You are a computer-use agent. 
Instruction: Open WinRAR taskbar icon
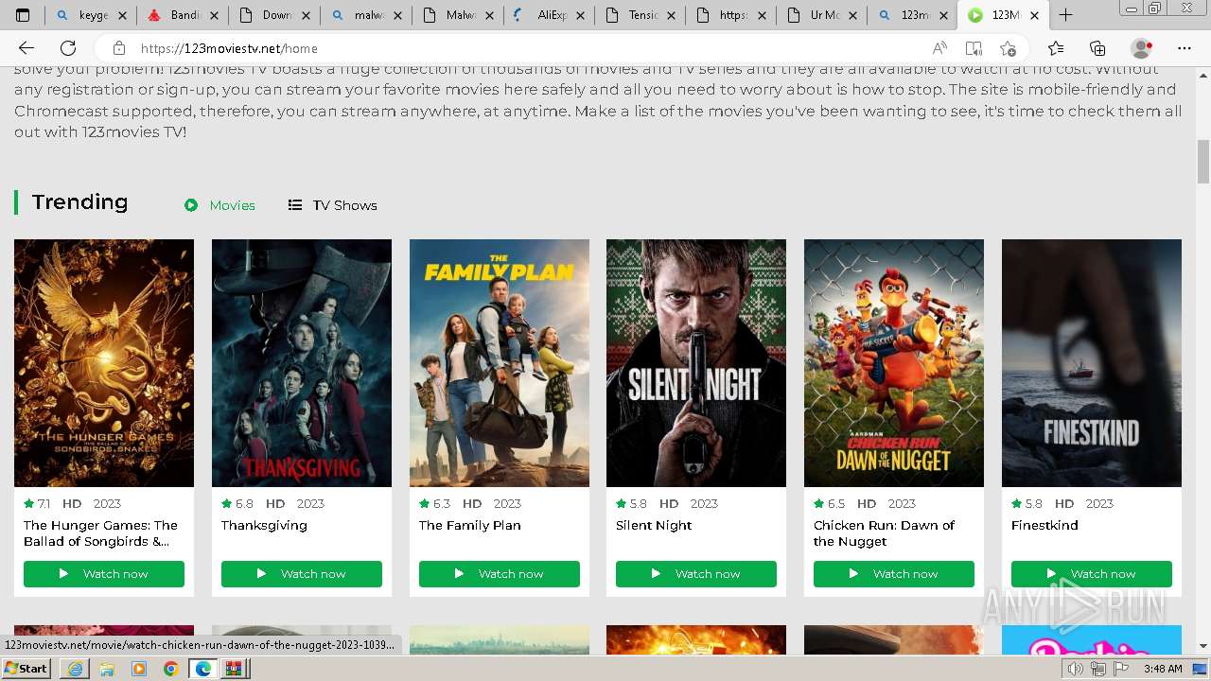(x=234, y=669)
